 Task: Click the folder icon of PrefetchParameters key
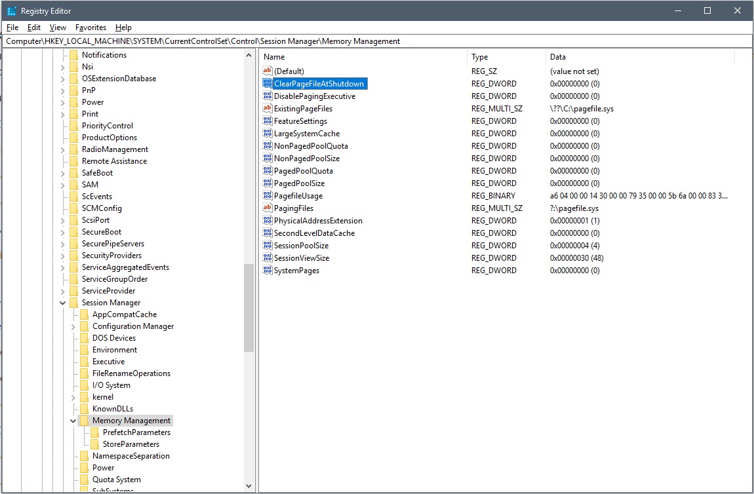click(94, 432)
